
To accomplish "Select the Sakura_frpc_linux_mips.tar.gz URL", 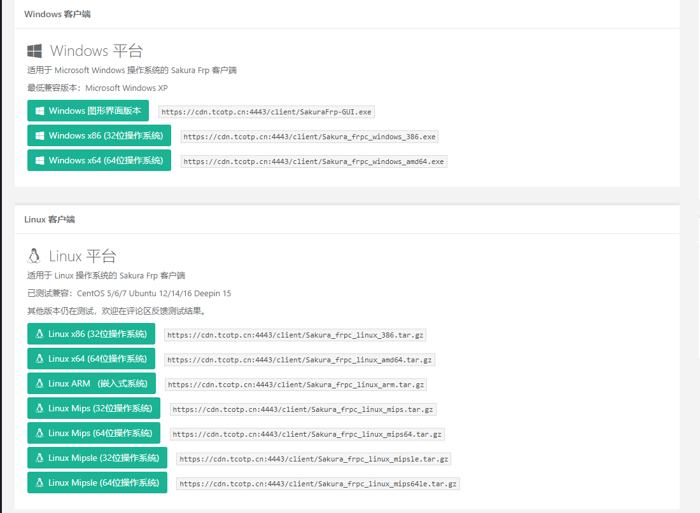I will 303,409.
